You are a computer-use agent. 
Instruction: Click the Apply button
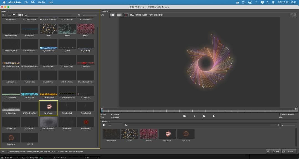pyautogui.click(x=288, y=151)
